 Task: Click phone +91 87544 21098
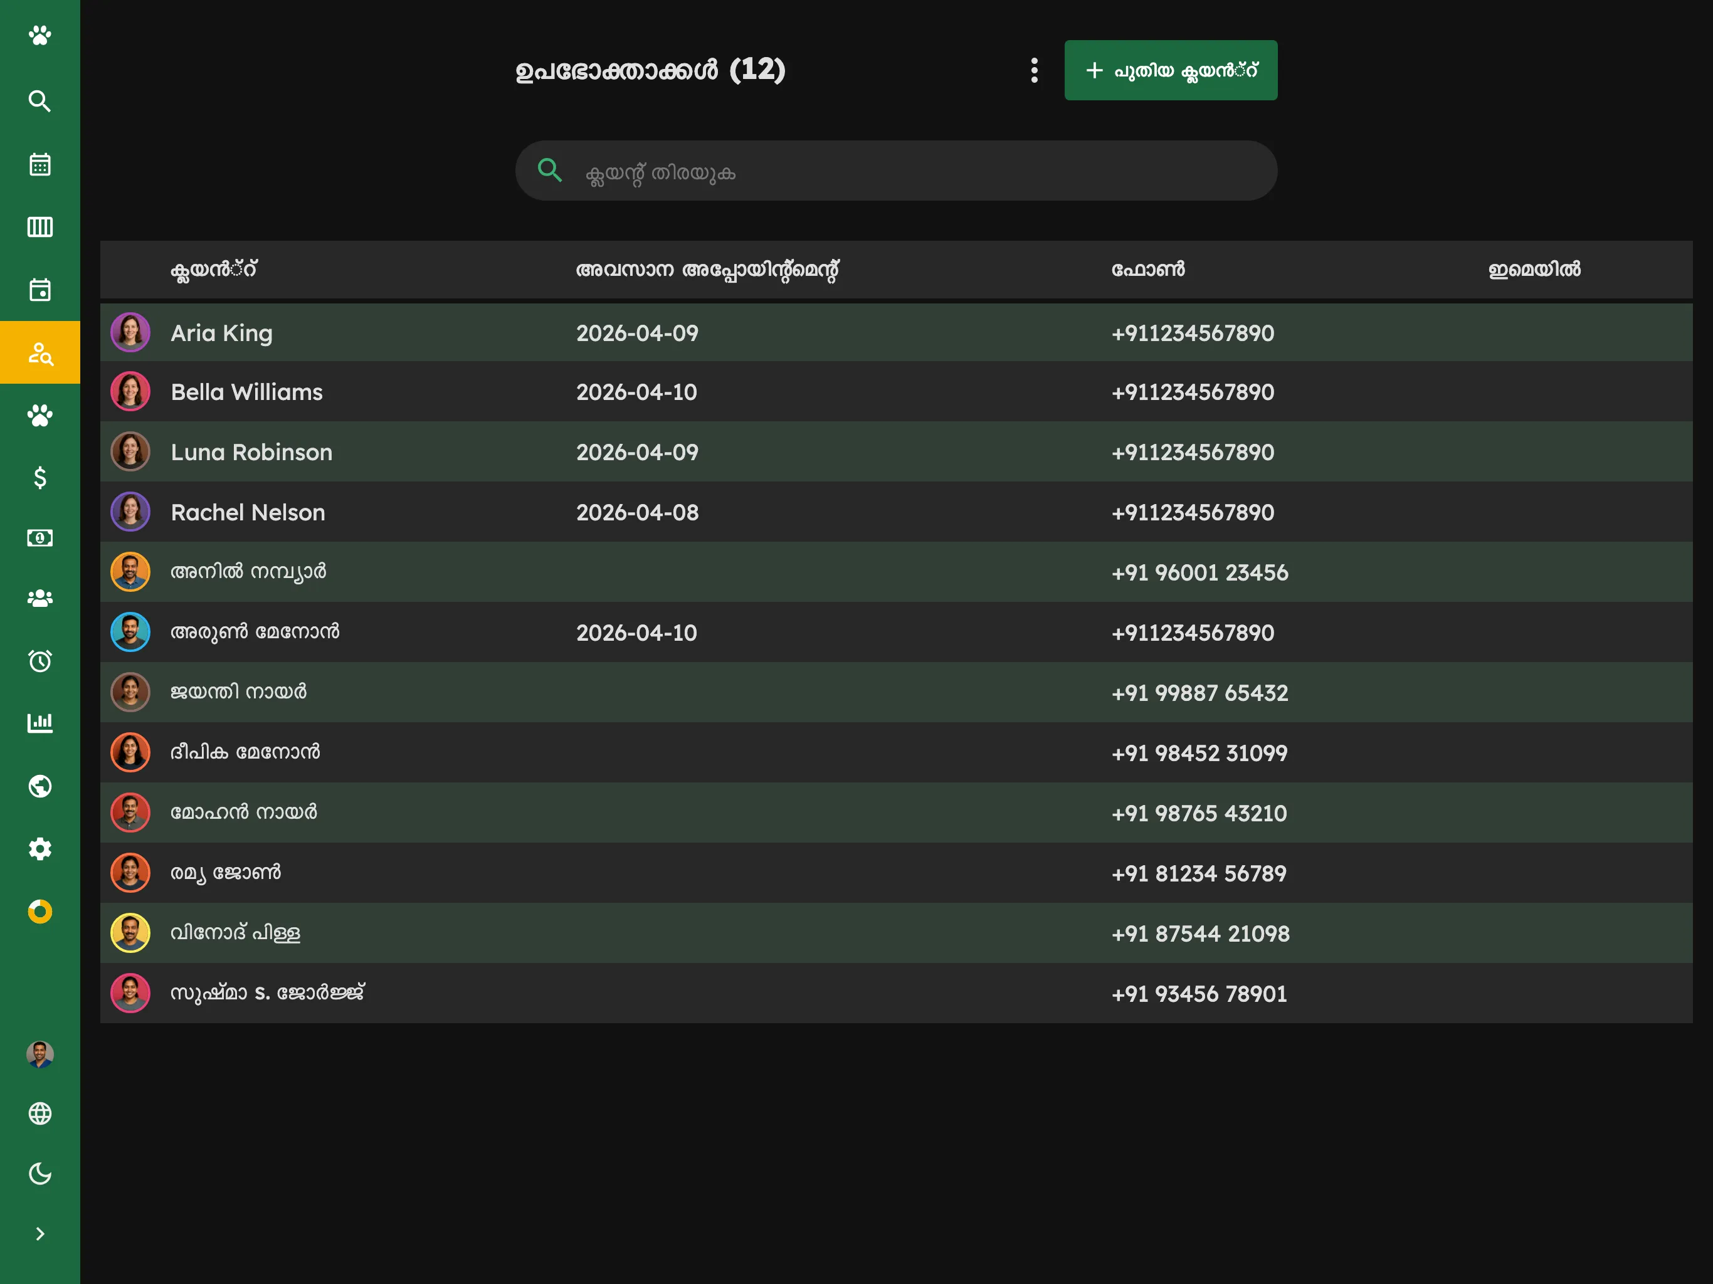coord(1200,934)
